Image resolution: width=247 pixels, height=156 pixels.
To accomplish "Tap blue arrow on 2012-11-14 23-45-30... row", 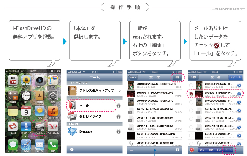I will pyautogui.click(x=239, y=127).
